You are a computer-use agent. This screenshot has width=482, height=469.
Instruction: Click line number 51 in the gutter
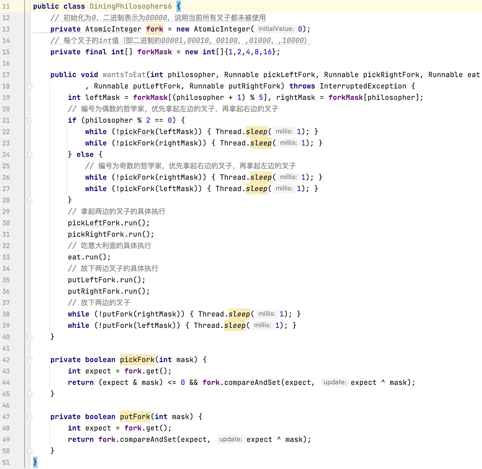pyautogui.click(x=6, y=462)
